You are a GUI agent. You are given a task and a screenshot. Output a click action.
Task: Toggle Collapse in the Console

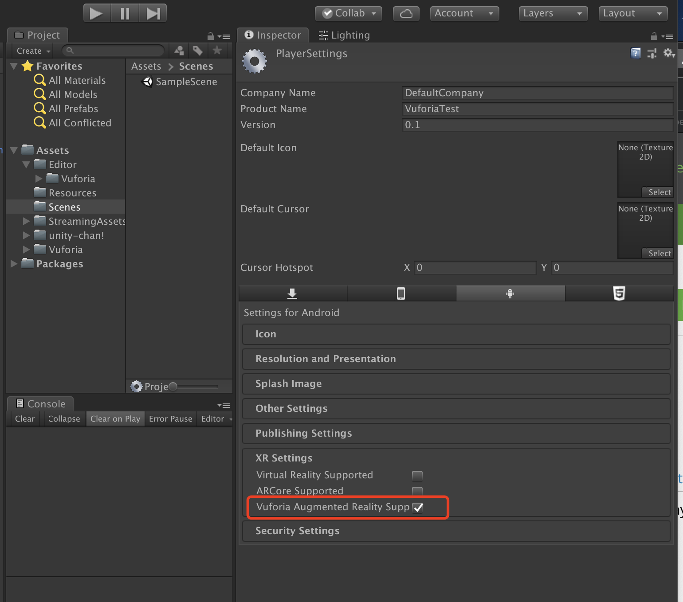[64, 419]
